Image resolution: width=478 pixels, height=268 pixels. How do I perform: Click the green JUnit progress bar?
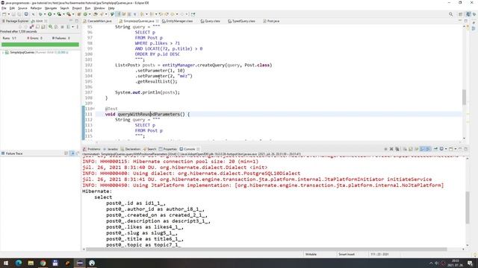coord(40,45)
